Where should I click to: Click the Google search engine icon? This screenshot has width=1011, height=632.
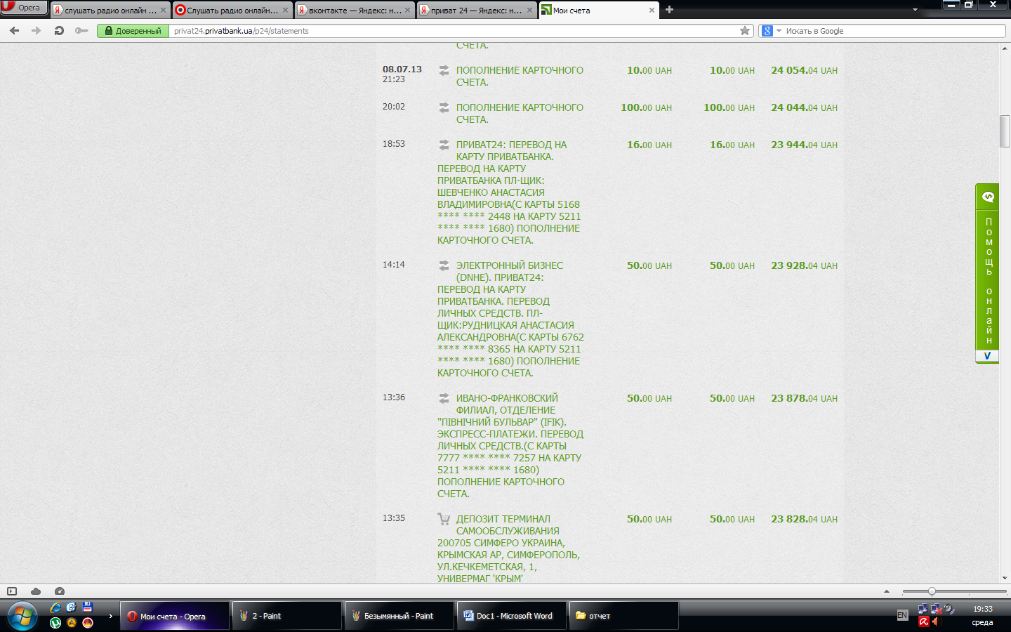click(767, 30)
